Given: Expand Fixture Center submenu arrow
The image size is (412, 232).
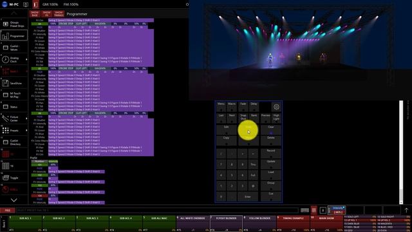Looking at the screenshot, I should [26, 119].
